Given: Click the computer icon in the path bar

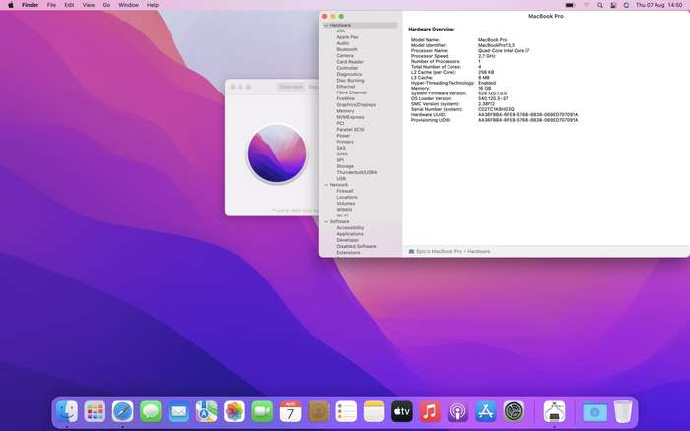Looking at the screenshot, I should 411,251.
